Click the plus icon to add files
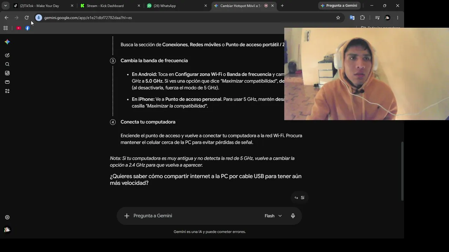Viewport: 449px width, 252px height. [127, 216]
